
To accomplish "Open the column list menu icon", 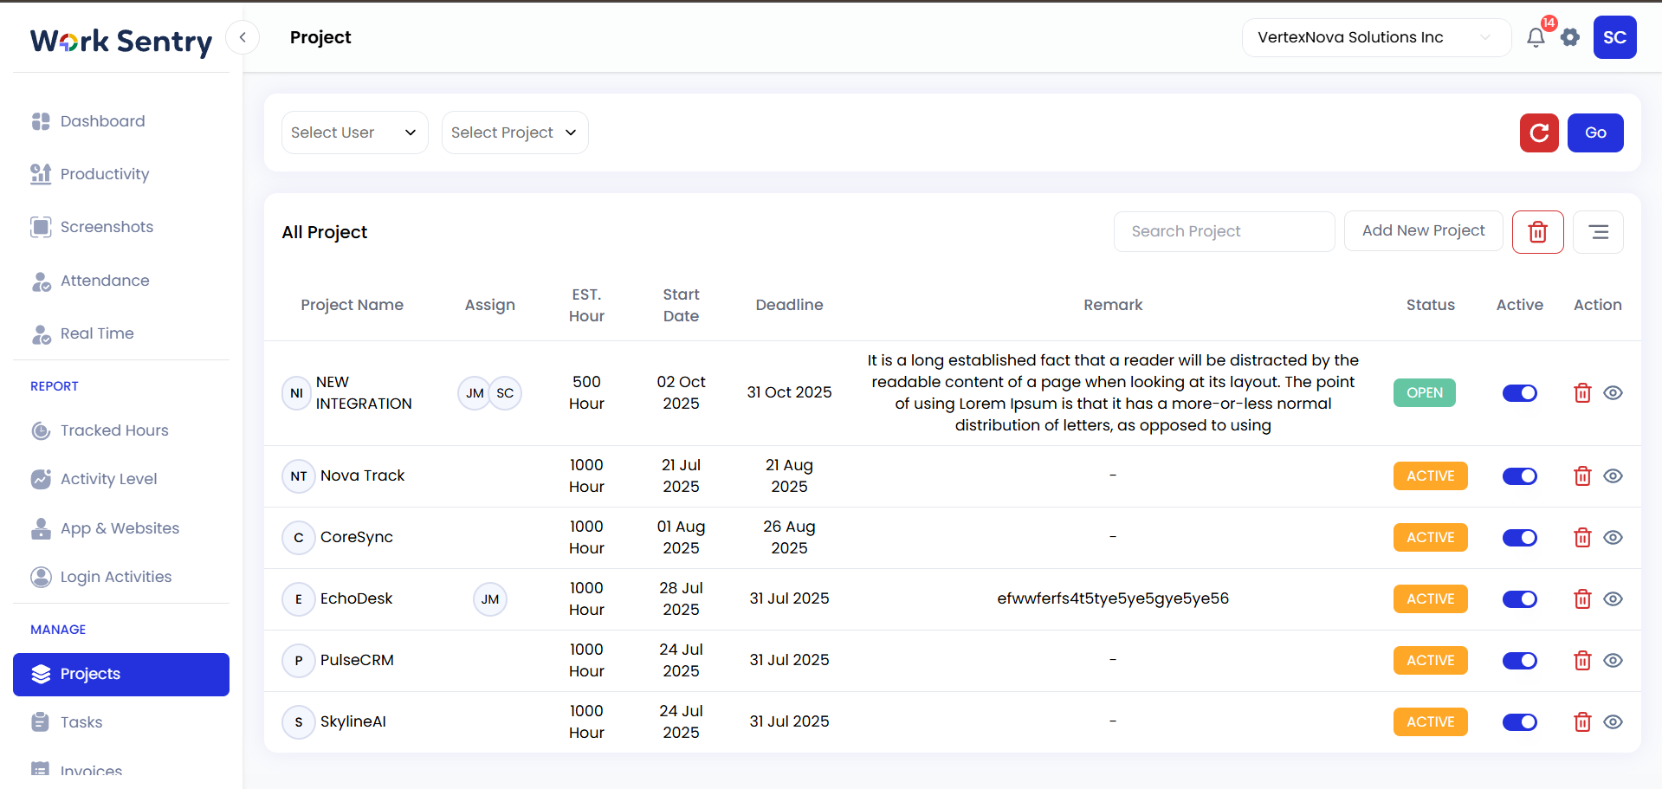I will (x=1598, y=232).
